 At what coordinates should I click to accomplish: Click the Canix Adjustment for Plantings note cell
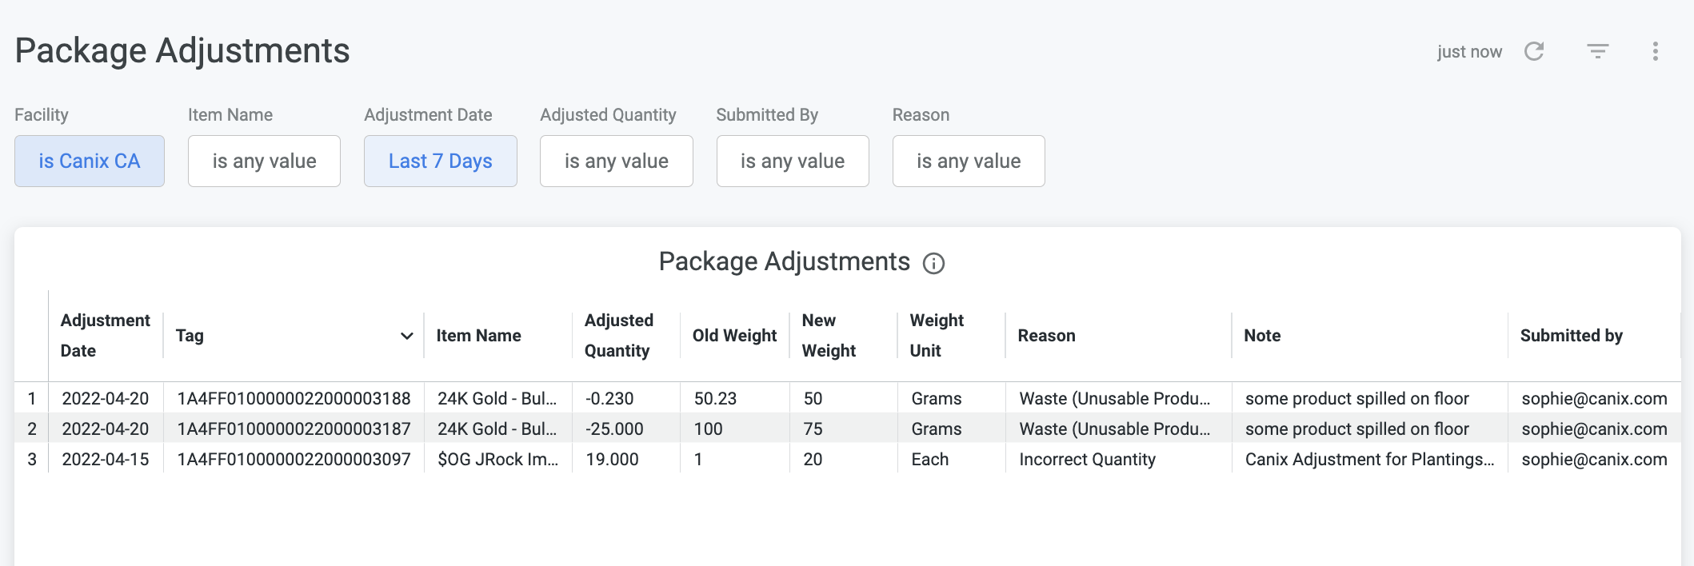(x=1369, y=459)
